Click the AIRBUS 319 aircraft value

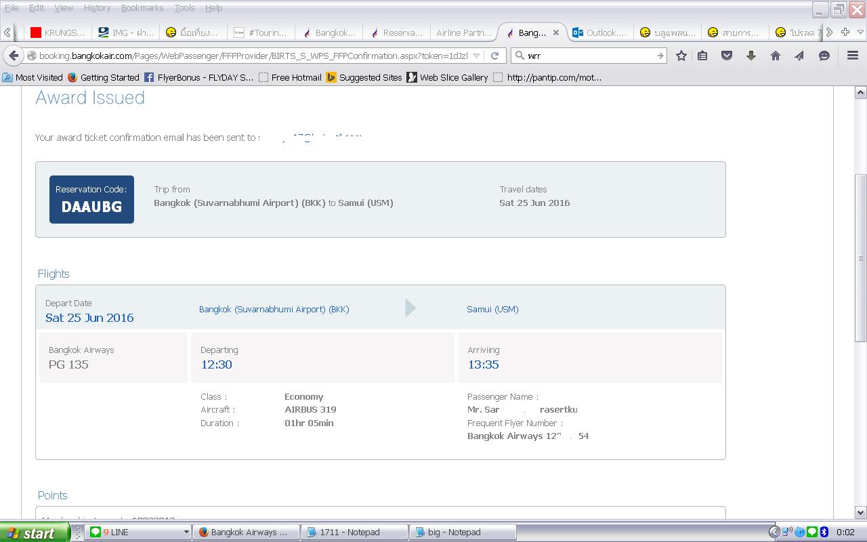310,410
